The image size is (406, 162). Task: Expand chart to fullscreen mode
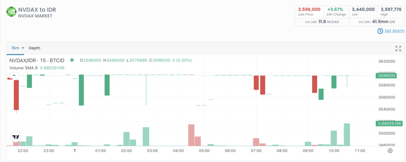tap(398, 48)
